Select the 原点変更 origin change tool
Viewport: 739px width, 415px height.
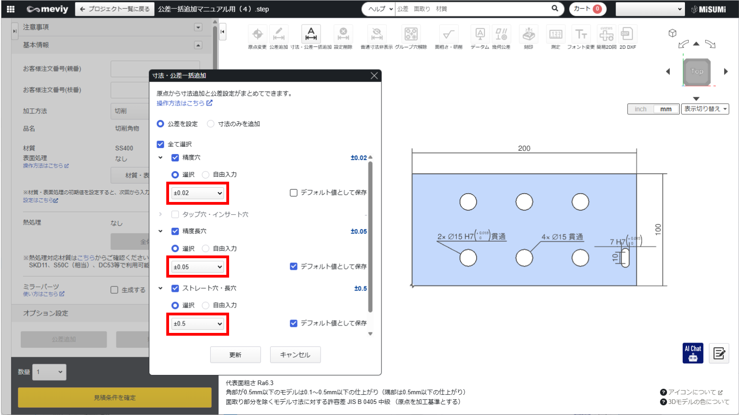pos(257,34)
